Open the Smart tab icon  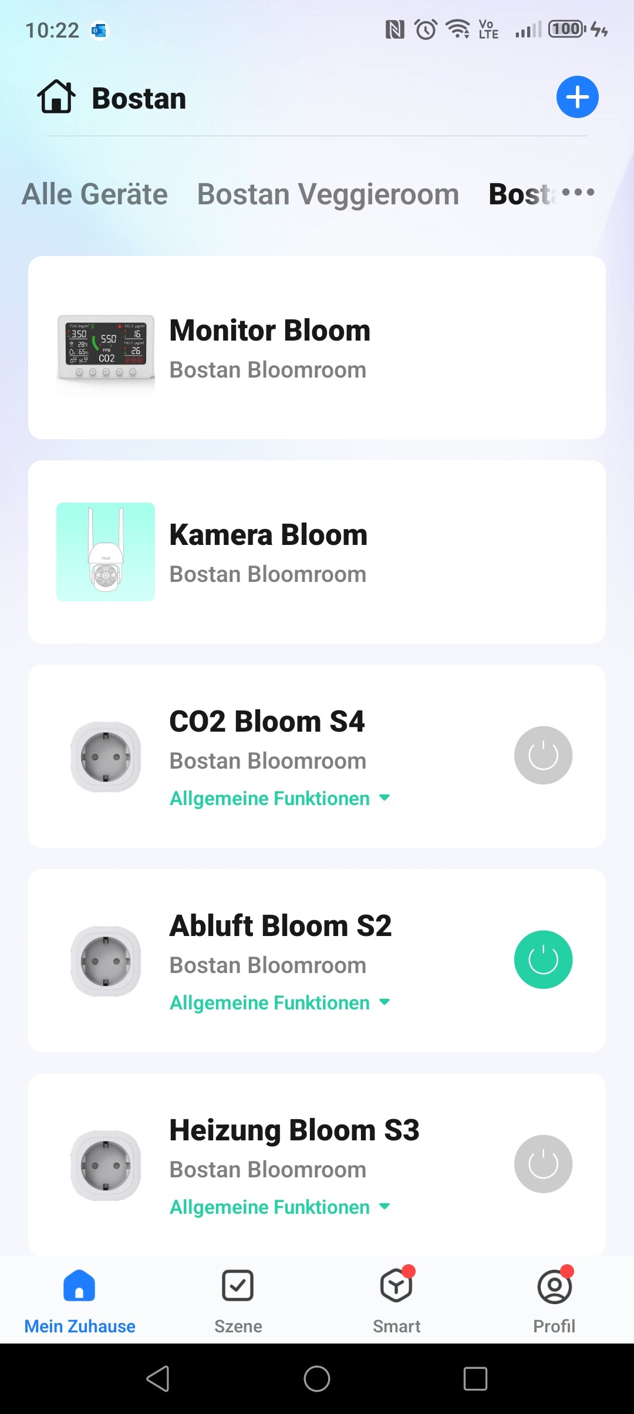coord(397,1286)
